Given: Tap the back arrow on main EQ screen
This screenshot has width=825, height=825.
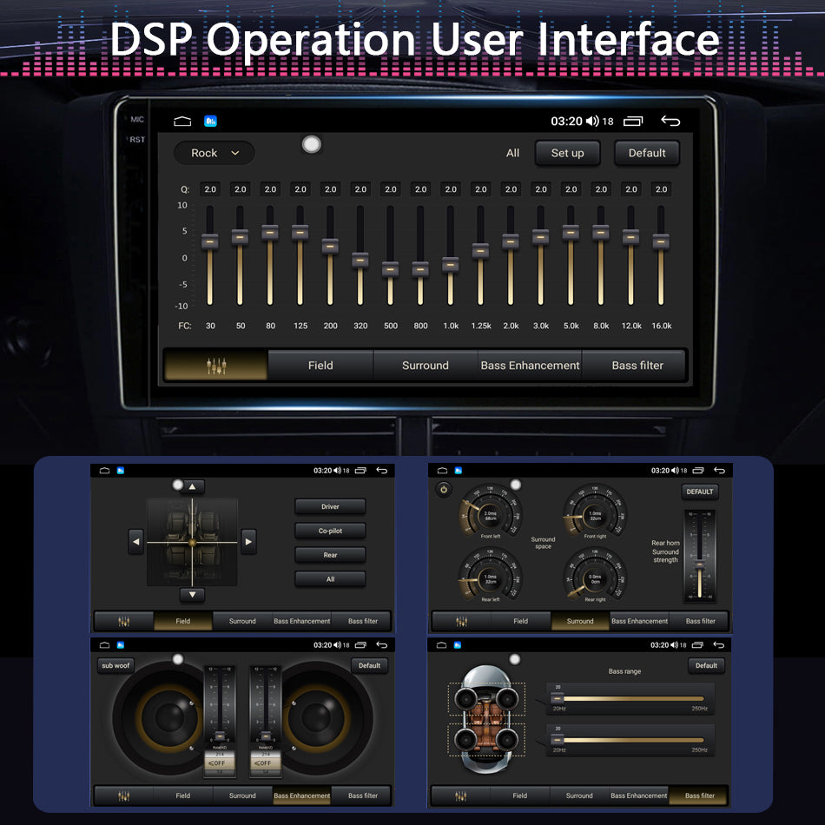Looking at the screenshot, I should pyautogui.click(x=670, y=121).
